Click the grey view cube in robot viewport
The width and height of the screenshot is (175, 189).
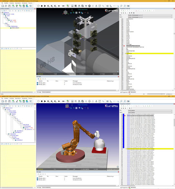(67, 106)
